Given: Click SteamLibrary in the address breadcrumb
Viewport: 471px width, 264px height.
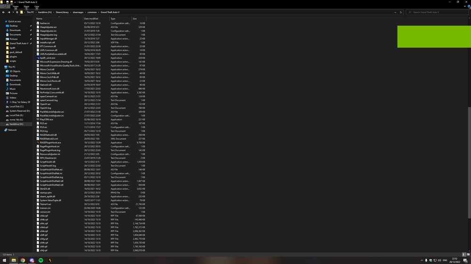Looking at the screenshot, I should pos(62,12).
